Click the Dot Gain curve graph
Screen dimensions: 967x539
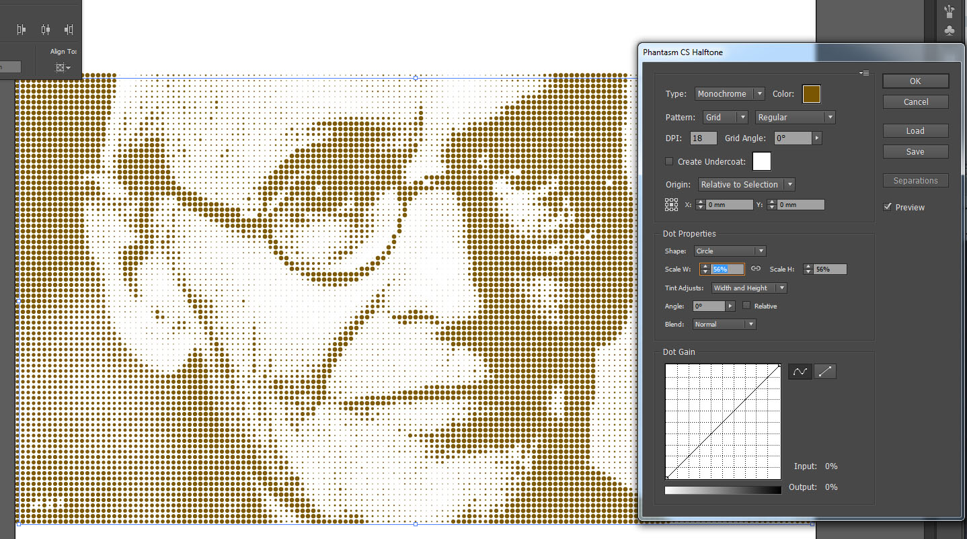(x=723, y=421)
